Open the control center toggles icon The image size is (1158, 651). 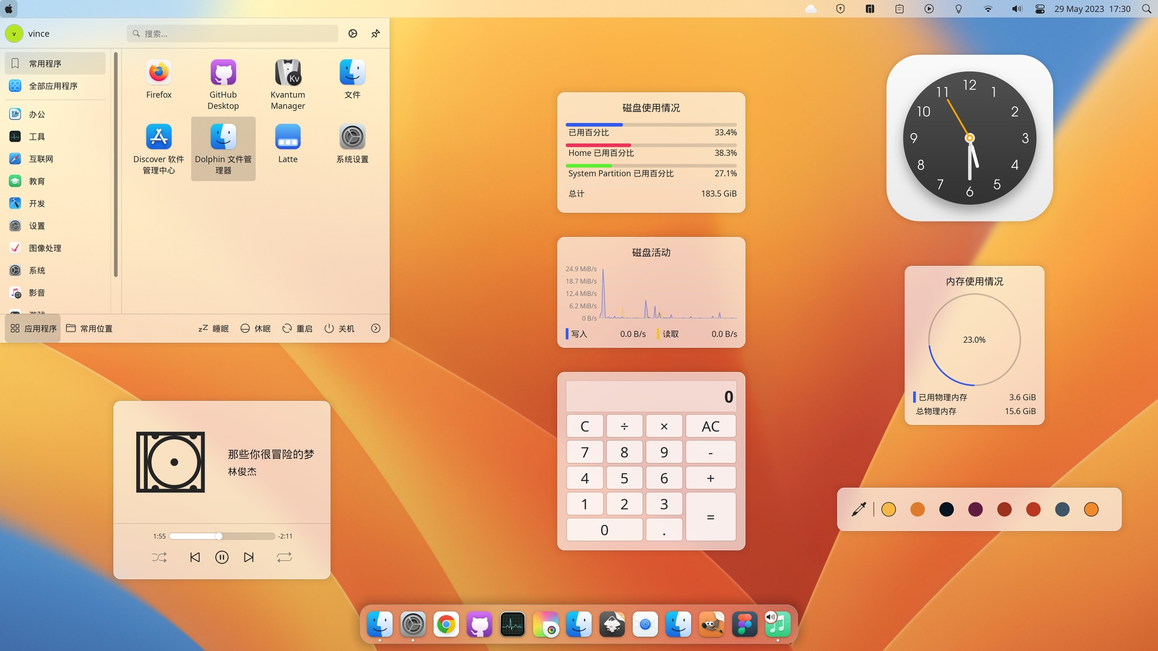click(x=1040, y=8)
